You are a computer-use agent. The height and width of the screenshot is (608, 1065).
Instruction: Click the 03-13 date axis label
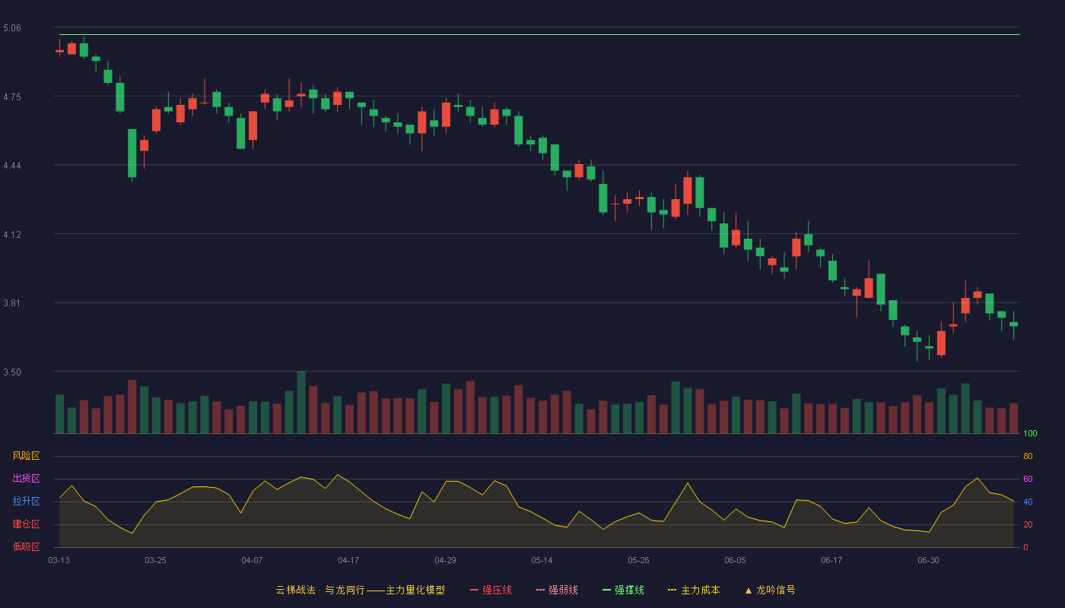(59, 560)
